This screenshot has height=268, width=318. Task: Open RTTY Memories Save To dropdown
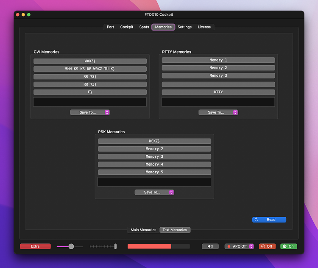pos(218,112)
